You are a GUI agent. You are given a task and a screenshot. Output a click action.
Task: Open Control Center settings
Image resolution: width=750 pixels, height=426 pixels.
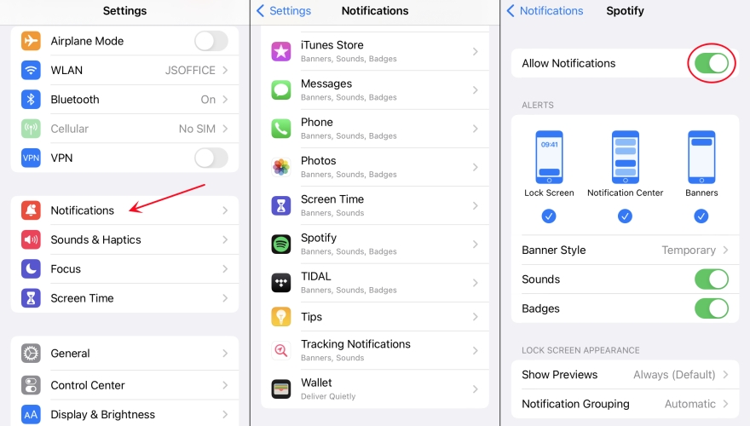(124, 385)
